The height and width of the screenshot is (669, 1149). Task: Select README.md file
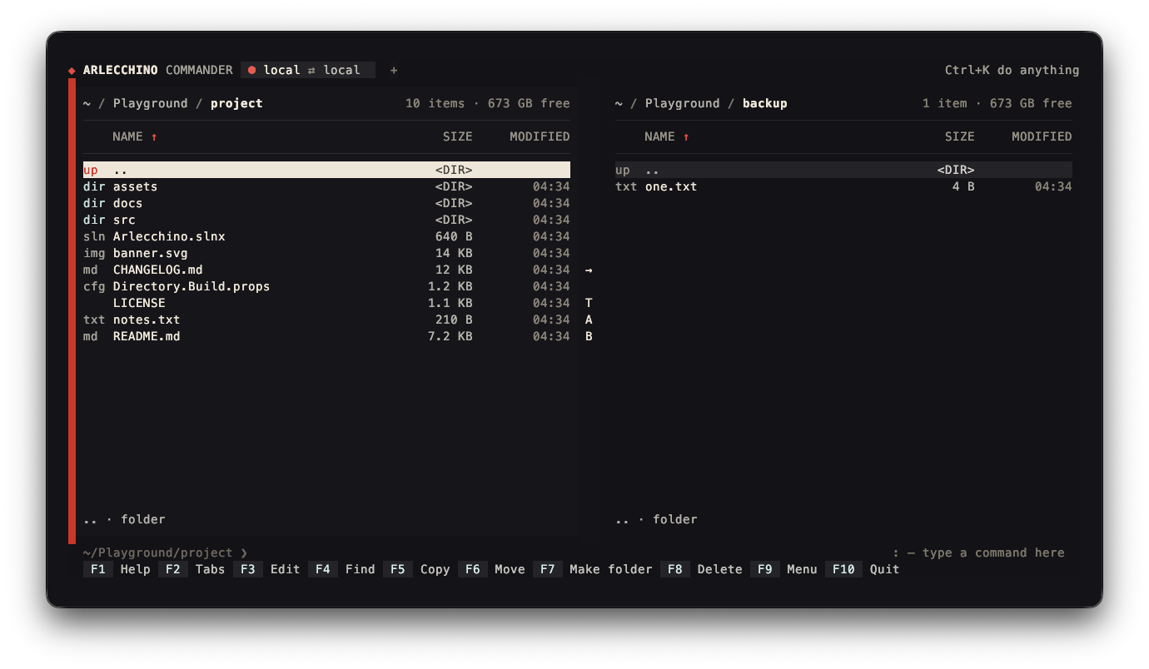click(326, 336)
